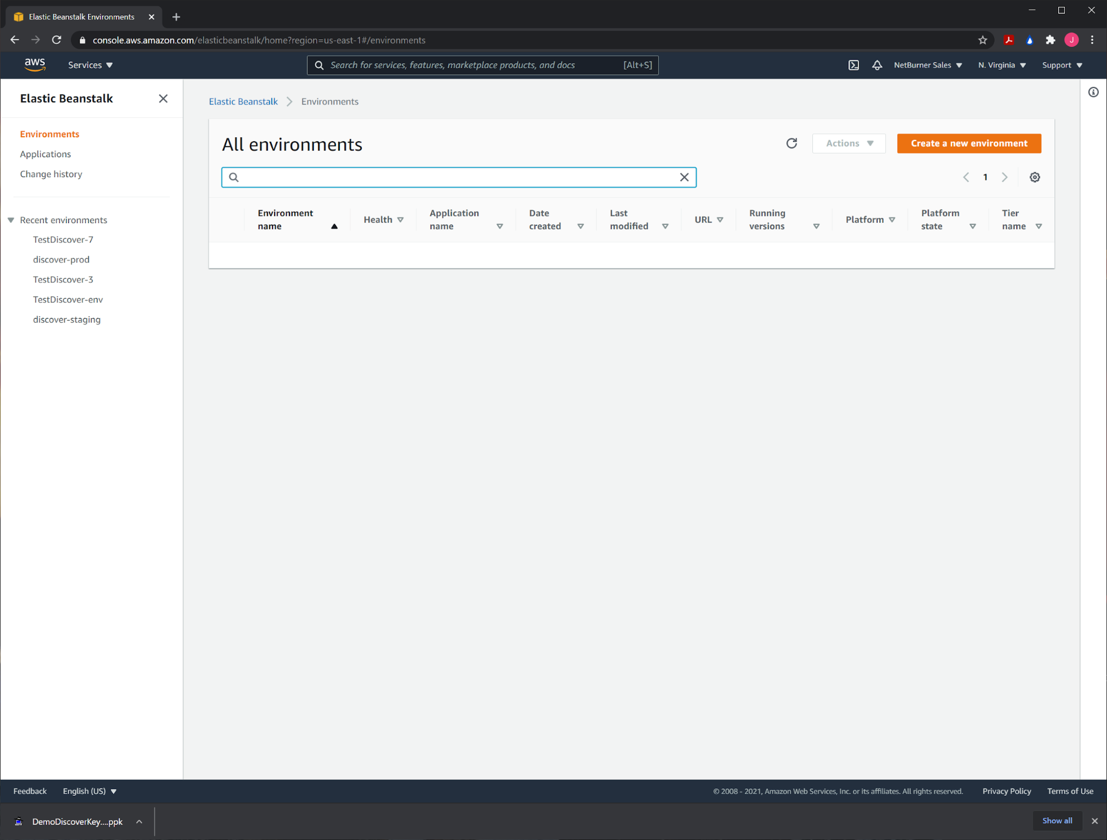Open the info panel icon
The width and height of the screenshot is (1107, 840).
pos(1093,92)
